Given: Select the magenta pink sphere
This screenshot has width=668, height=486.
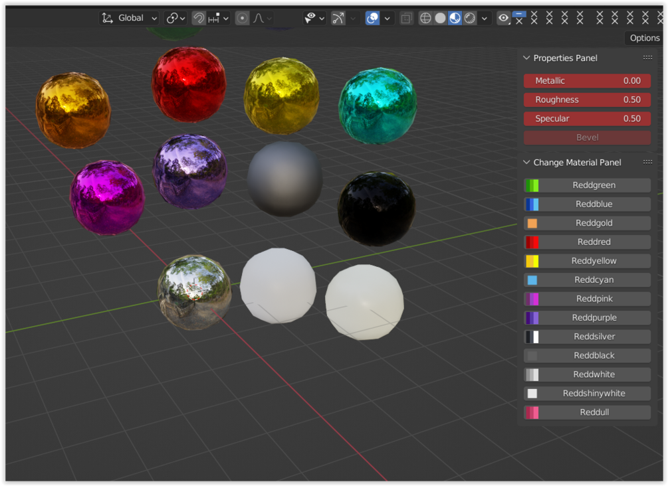Looking at the screenshot, I should 108,198.
